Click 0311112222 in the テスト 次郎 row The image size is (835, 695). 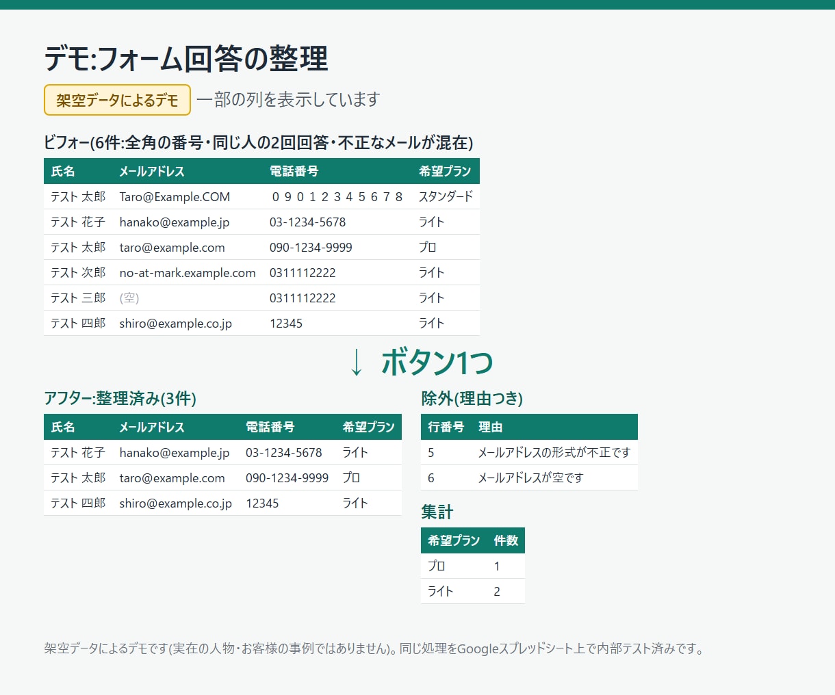click(x=303, y=272)
